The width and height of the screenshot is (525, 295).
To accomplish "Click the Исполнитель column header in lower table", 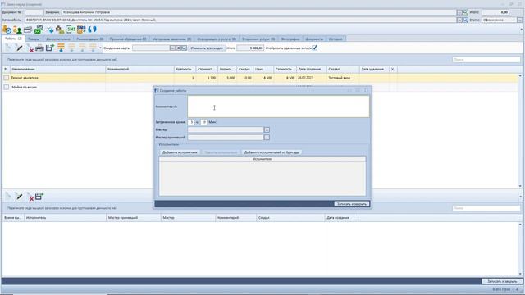I will pos(65,218).
